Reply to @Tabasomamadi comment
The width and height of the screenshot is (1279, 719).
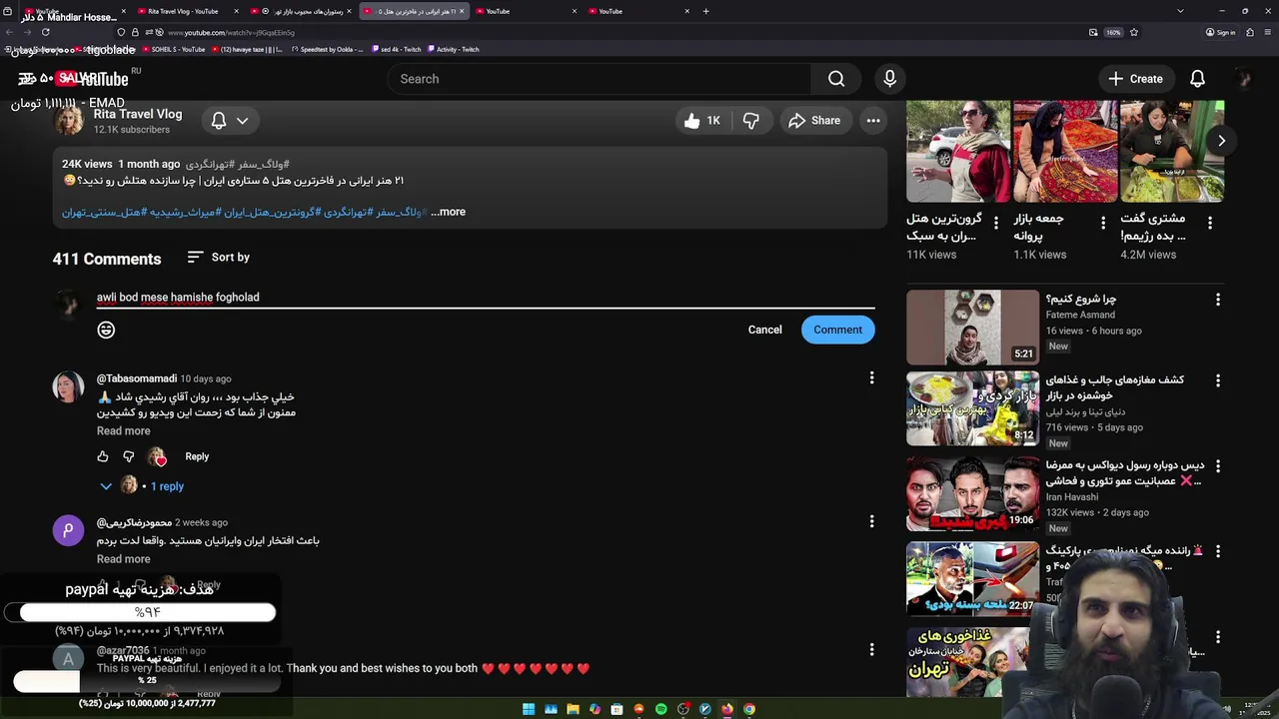point(197,456)
